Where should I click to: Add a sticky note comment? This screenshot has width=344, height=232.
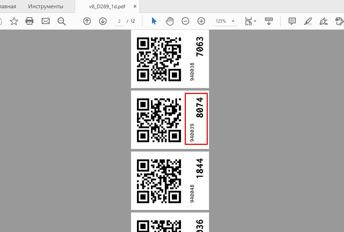click(292, 21)
